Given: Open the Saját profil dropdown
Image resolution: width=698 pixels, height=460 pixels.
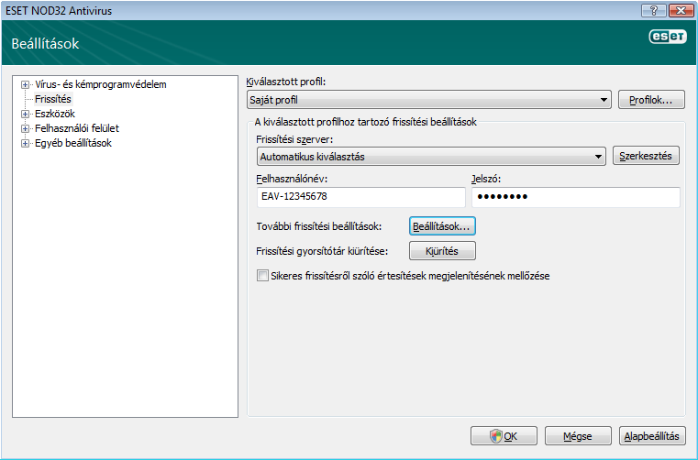Looking at the screenshot, I should pos(429,100).
